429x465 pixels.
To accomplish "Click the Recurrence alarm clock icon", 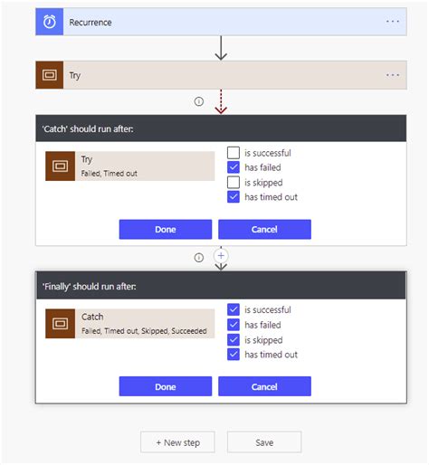I will (x=50, y=22).
